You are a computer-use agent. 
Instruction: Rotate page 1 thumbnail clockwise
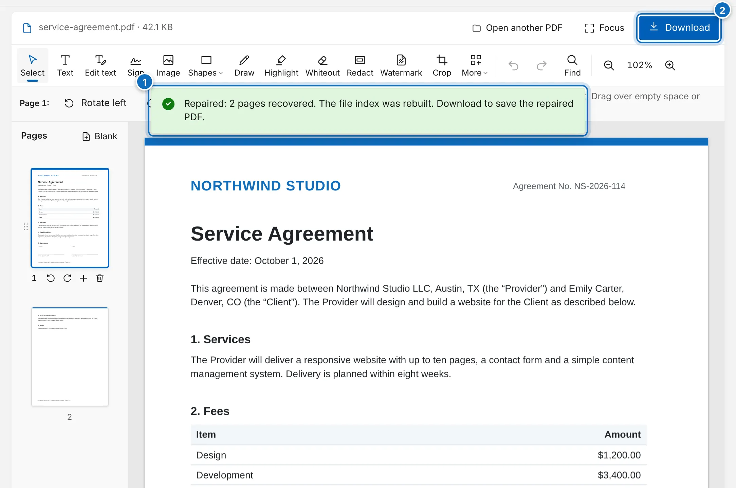coord(67,278)
